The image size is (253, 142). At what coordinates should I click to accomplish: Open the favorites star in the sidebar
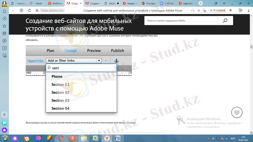click(x=4, y=26)
